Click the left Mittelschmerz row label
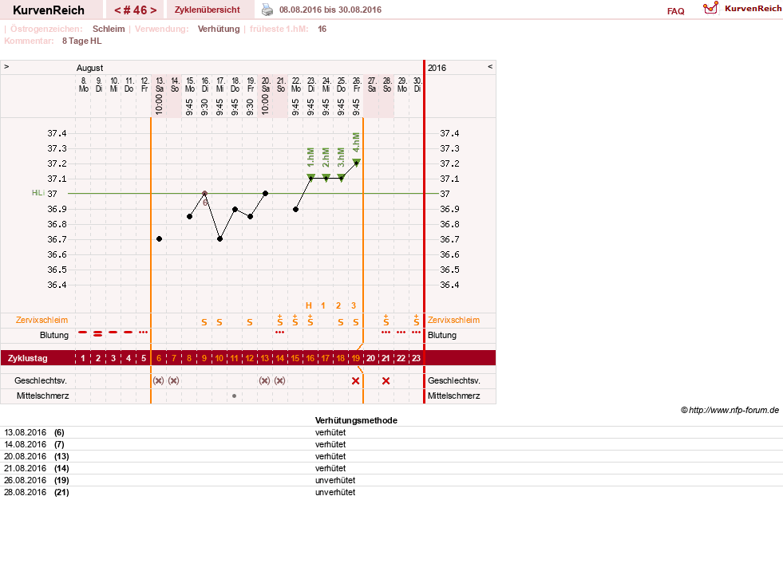783x563 pixels. point(42,396)
